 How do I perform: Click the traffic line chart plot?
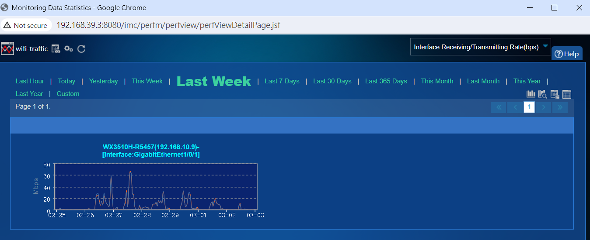156,187
